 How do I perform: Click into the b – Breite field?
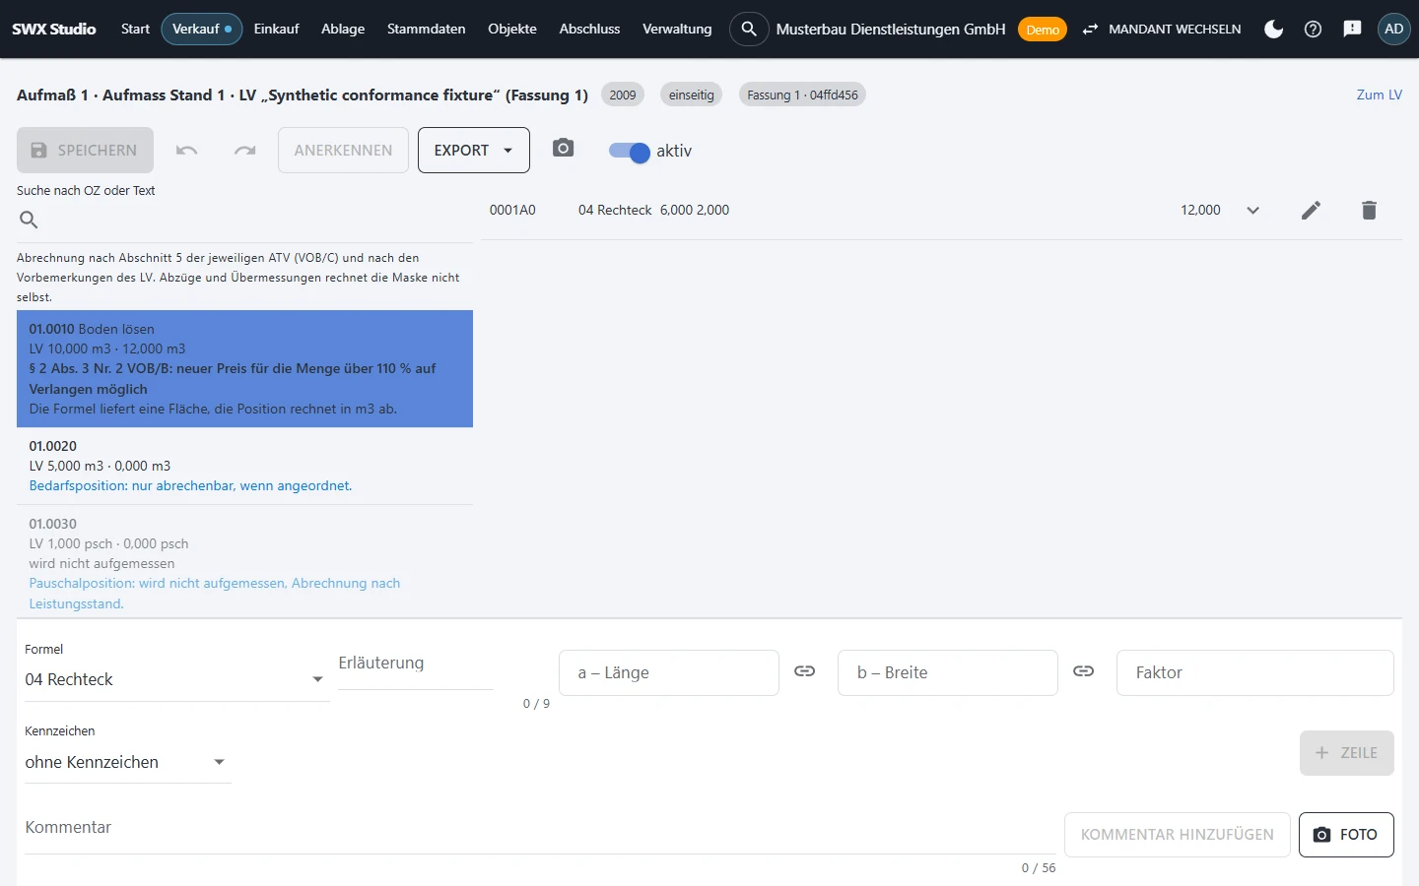click(948, 672)
